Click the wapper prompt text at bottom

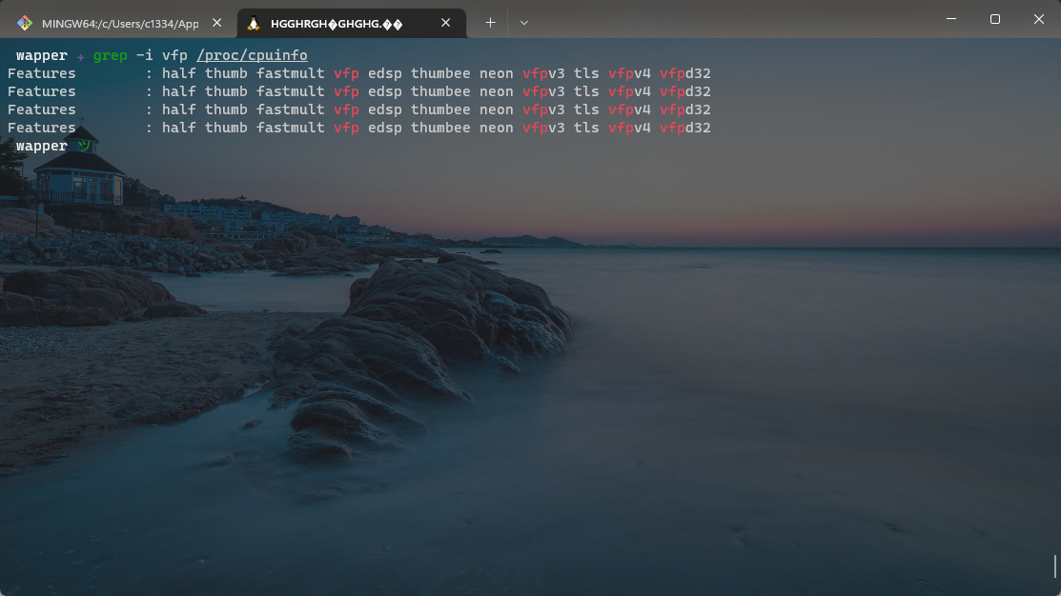click(x=42, y=145)
